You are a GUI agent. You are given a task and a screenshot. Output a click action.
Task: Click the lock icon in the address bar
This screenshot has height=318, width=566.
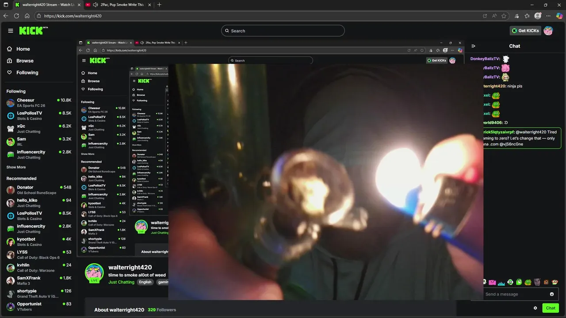click(x=39, y=16)
